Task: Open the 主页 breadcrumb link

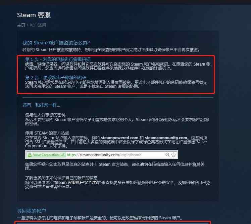Action: [21, 25]
